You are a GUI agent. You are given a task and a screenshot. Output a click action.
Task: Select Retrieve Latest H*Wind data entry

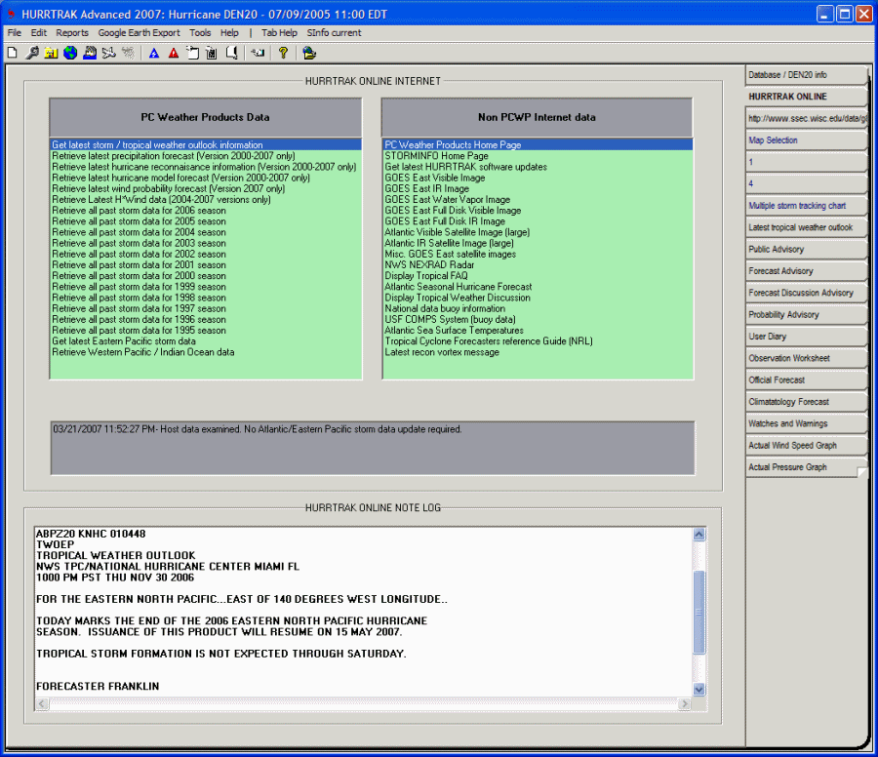(206, 200)
